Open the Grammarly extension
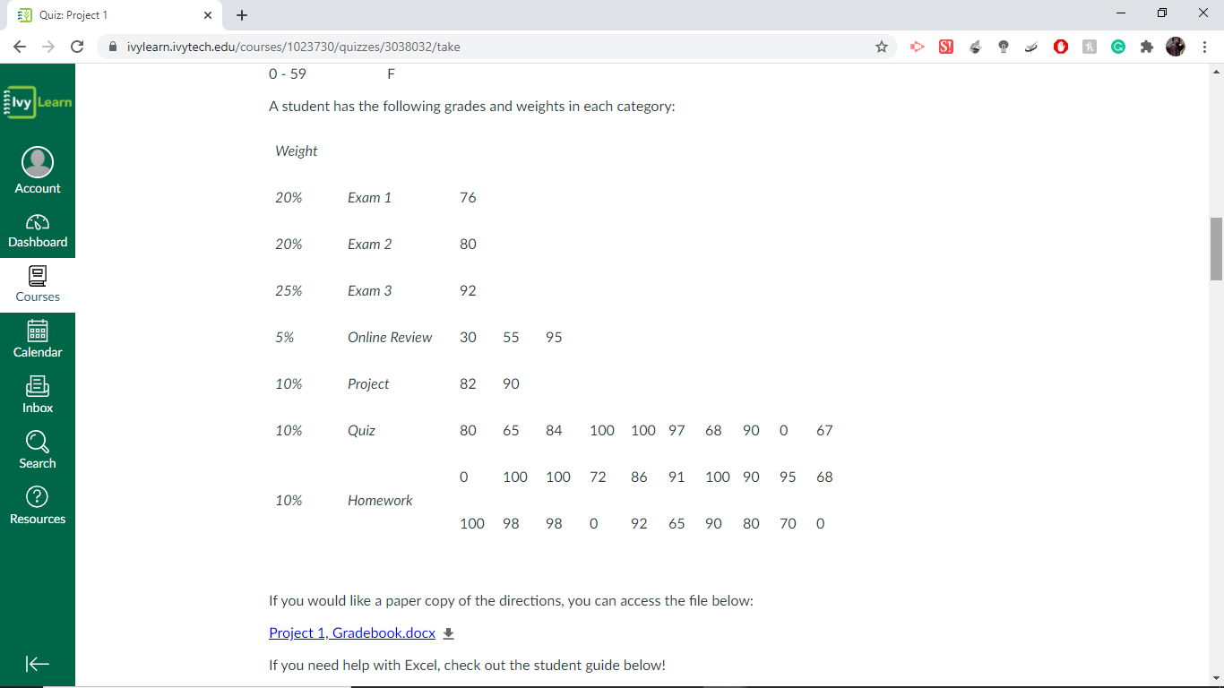The width and height of the screenshot is (1224, 688). (1117, 47)
